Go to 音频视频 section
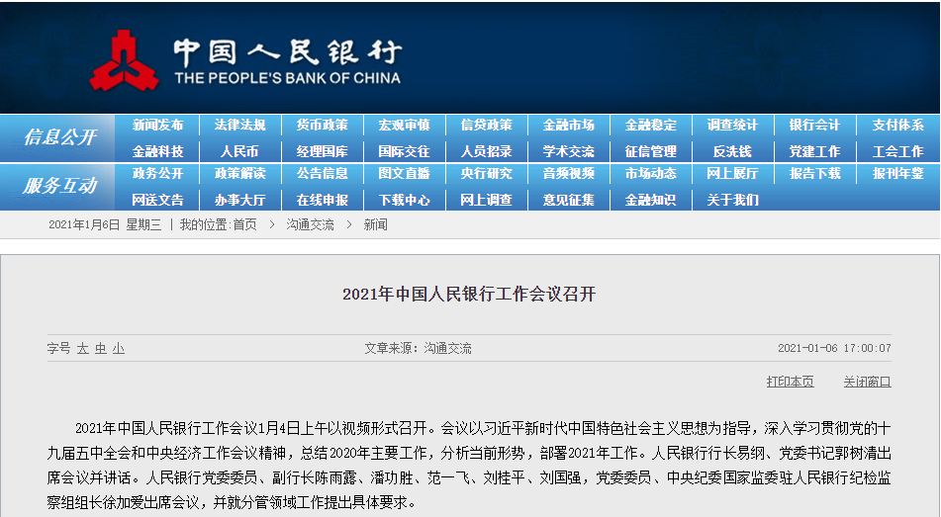The height and width of the screenshot is (517, 941). (568, 174)
